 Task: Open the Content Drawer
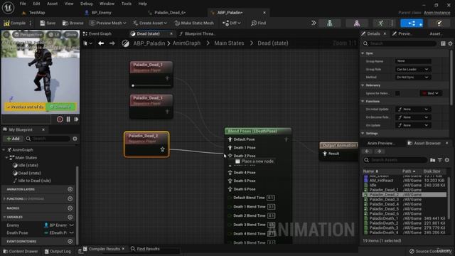[20, 251]
